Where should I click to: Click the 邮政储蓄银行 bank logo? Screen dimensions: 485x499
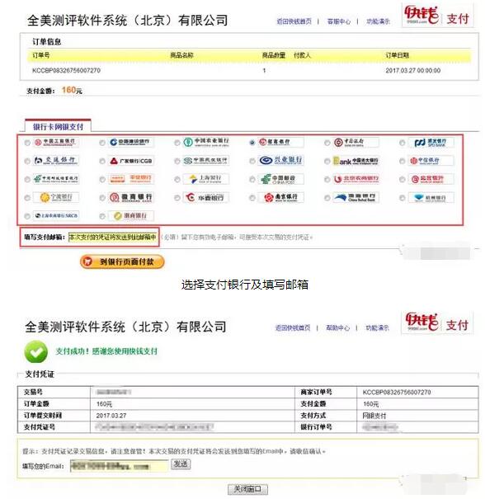coord(56,179)
